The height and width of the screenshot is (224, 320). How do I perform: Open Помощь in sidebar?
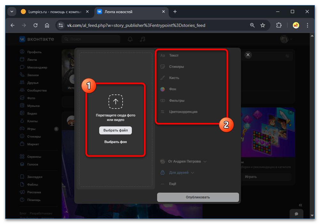[x=30, y=200]
